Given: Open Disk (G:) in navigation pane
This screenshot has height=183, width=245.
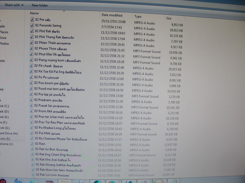Looking at the screenshot, I should click(x=5, y=128).
